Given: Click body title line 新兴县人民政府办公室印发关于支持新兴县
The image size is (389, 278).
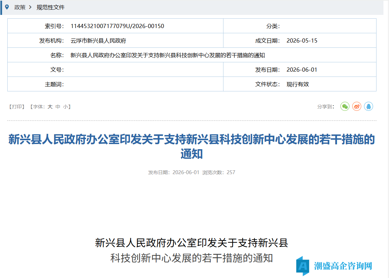Looking at the screenshot, I should coord(192,243).
